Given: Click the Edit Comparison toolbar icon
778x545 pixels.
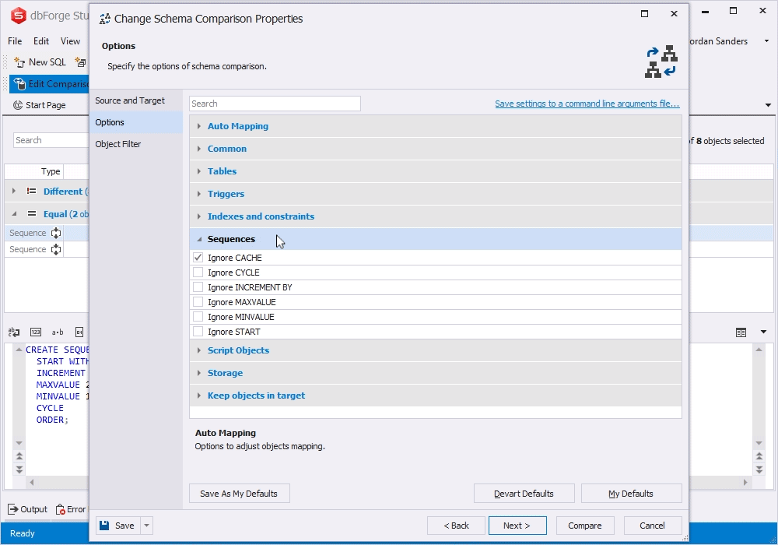Looking at the screenshot, I should 19,84.
